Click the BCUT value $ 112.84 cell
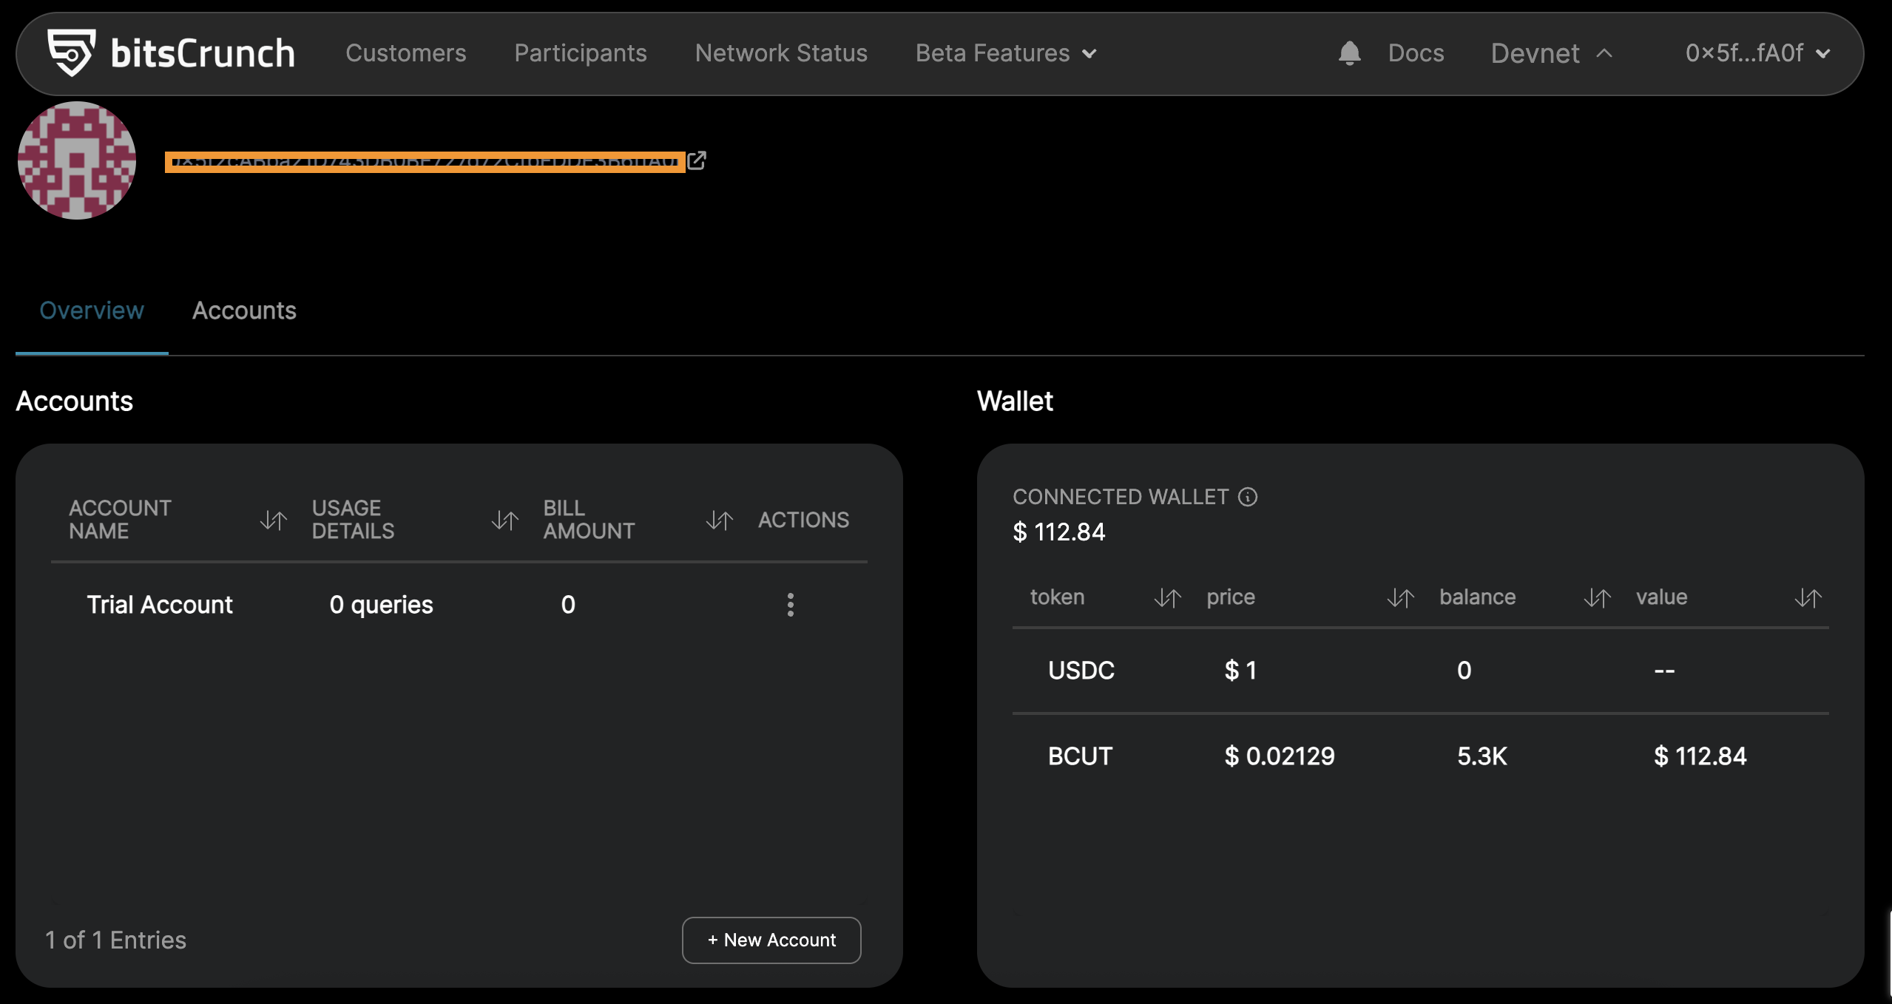The height and width of the screenshot is (1004, 1892). coord(1700,756)
